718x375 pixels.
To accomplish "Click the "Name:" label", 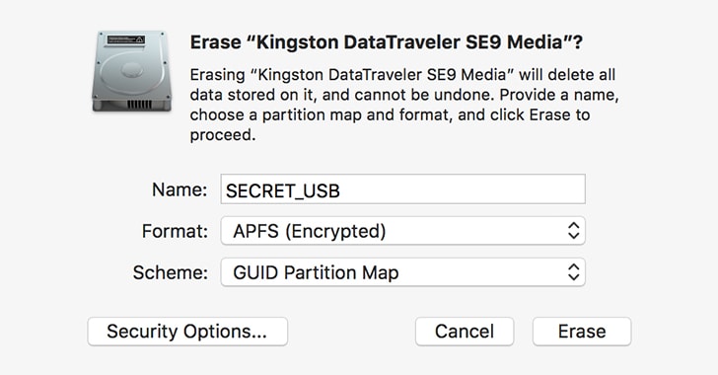I will tap(179, 189).
